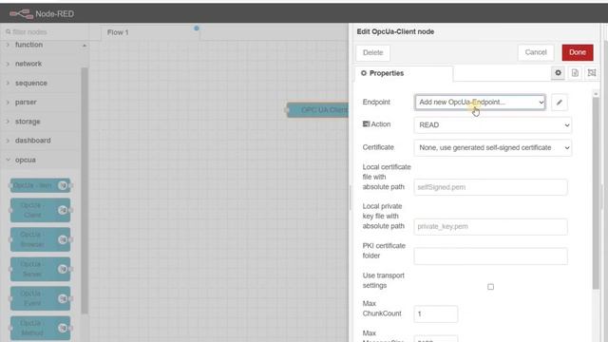Open the Endpoint dropdown
This screenshot has height=342, width=608.
[480, 103]
